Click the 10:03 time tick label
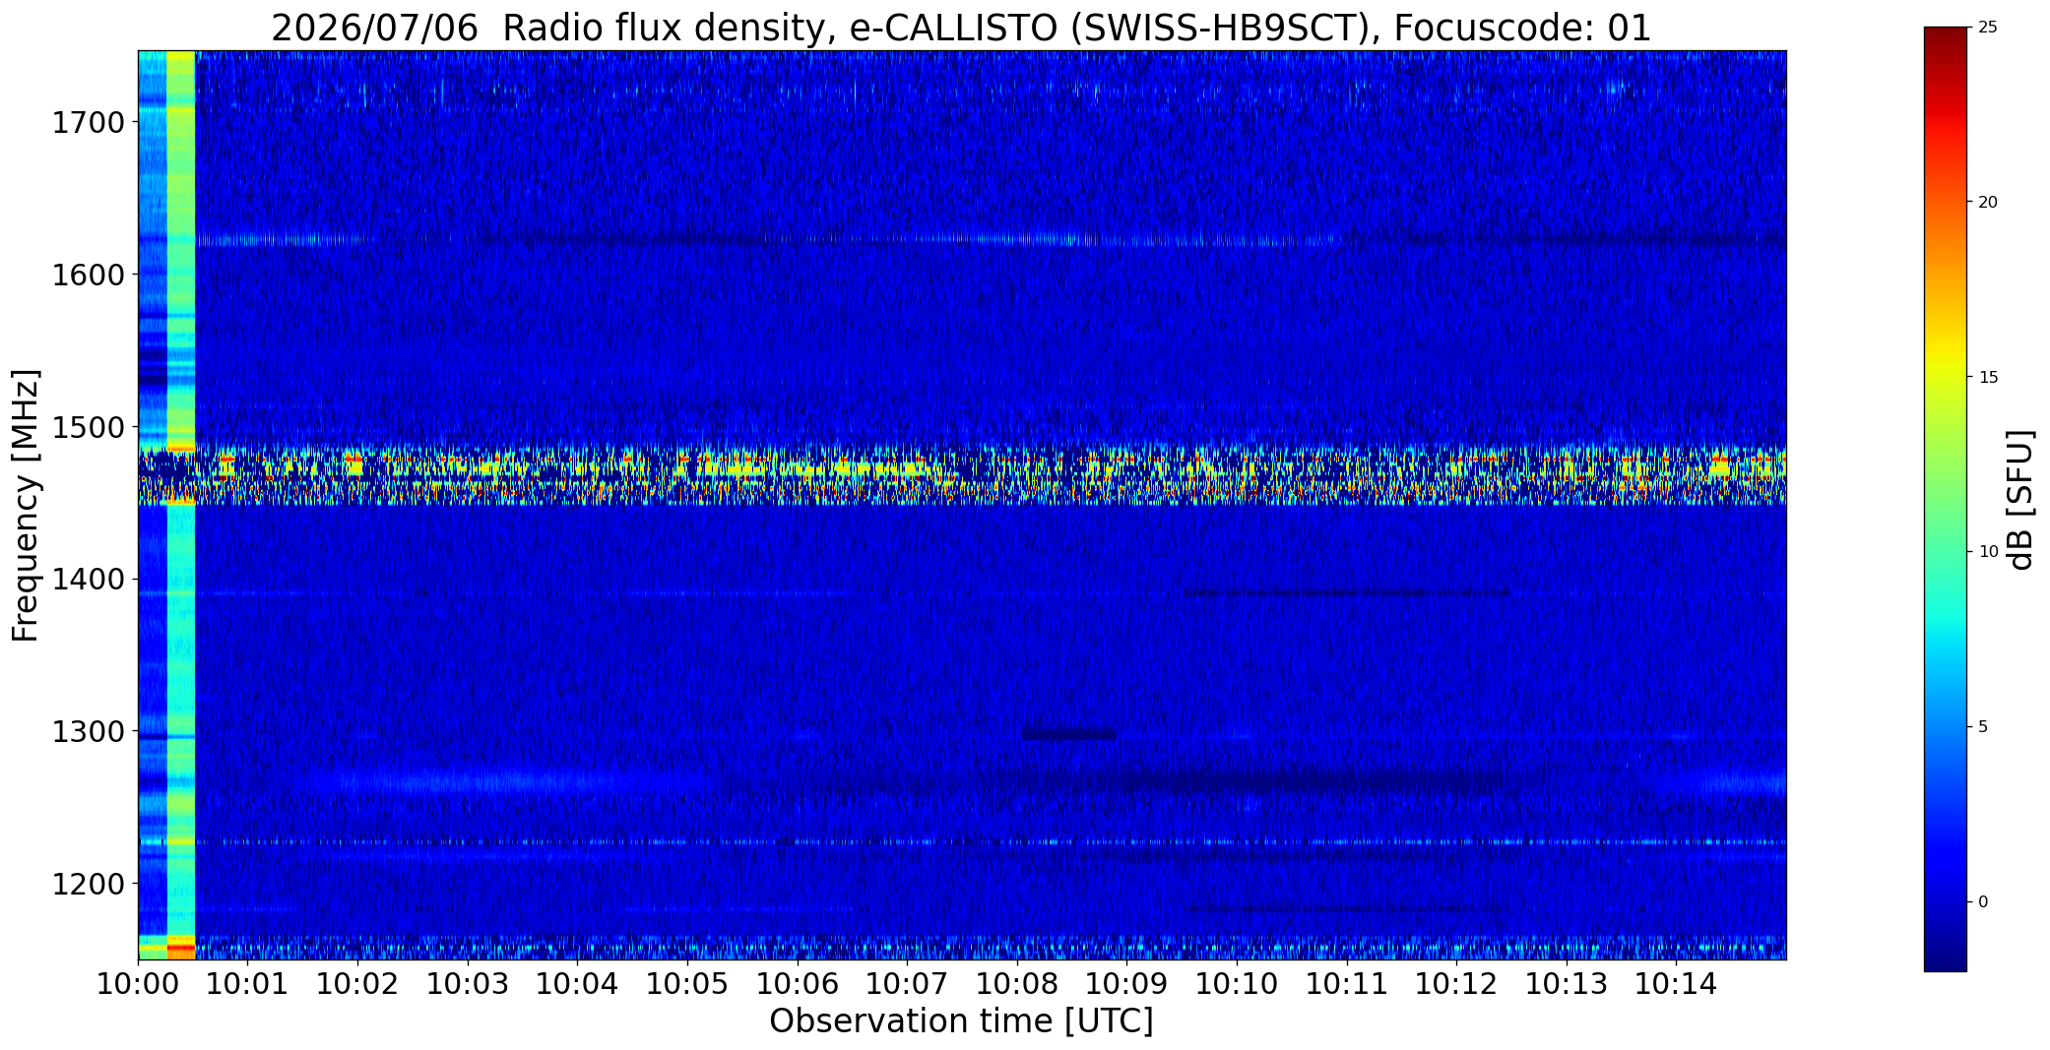The image size is (2050, 1050). click(x=468, y=984)
